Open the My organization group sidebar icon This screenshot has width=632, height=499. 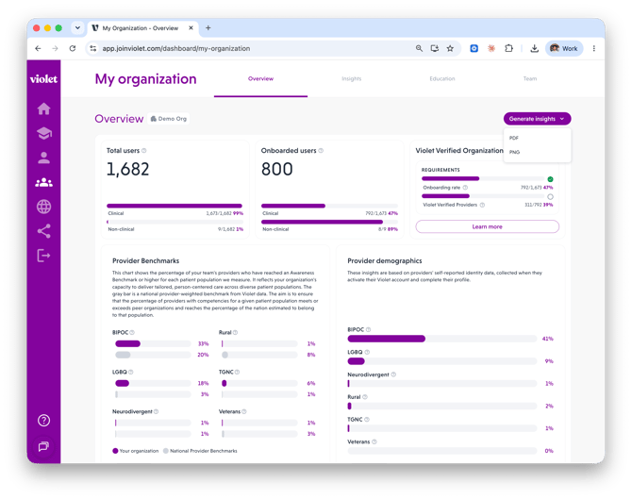click(x=44, y=183)
